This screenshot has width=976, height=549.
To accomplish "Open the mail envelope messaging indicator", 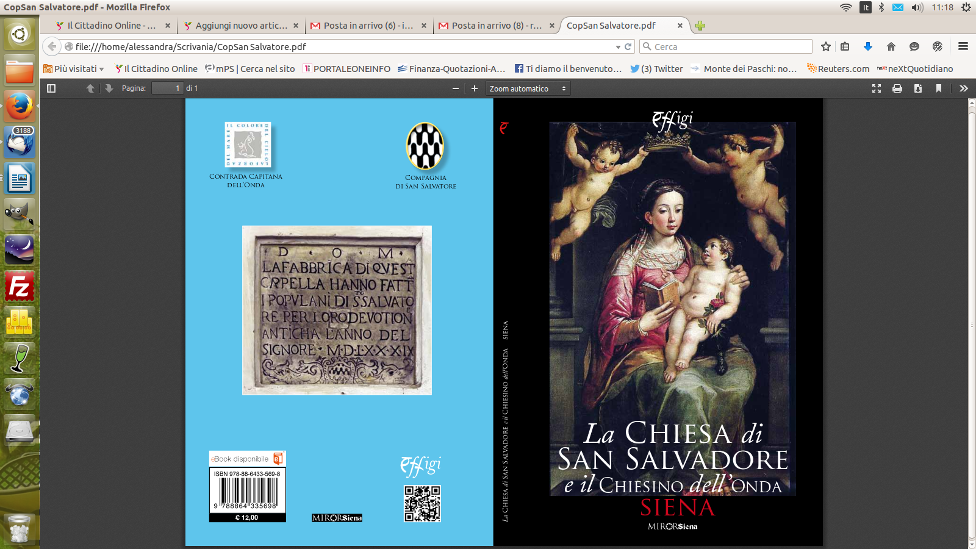I will (898, 7).
